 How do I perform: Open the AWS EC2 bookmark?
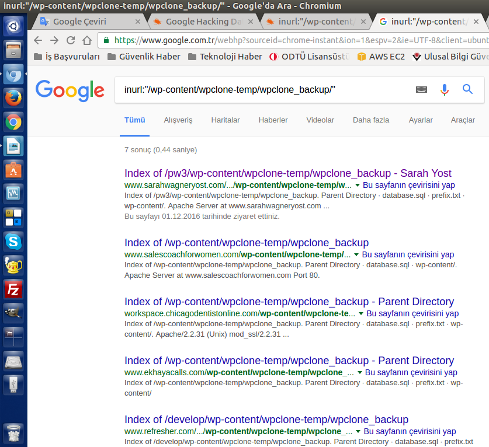tap(381, 57)
